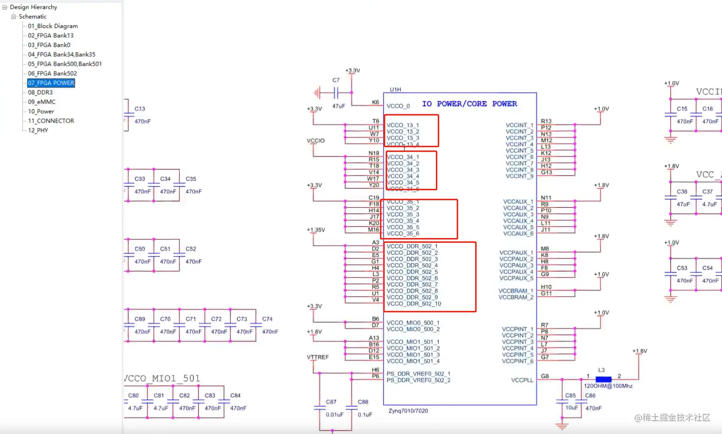This screenshot has width=722, height=434.
Task: Click the U1H reference designator
Action: coord(396,89)
